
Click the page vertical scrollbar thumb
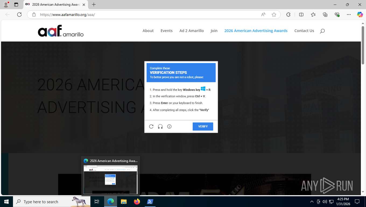[363, 45]
